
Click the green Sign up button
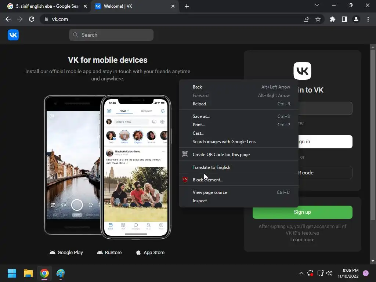[x=303, y=212]
